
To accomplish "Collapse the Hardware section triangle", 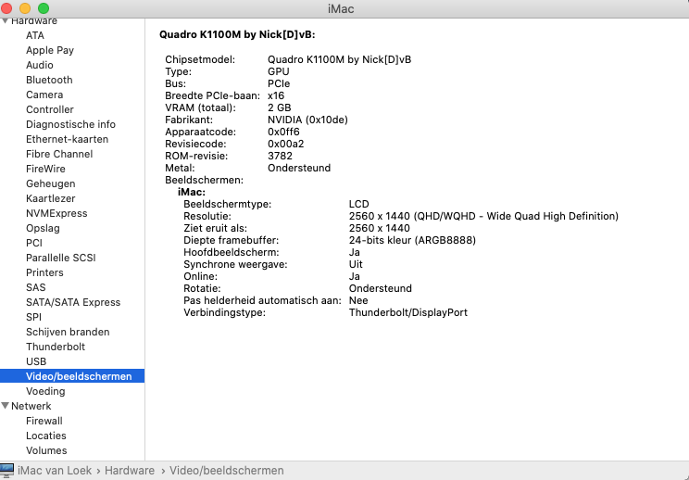I will [x=5, y=20].
